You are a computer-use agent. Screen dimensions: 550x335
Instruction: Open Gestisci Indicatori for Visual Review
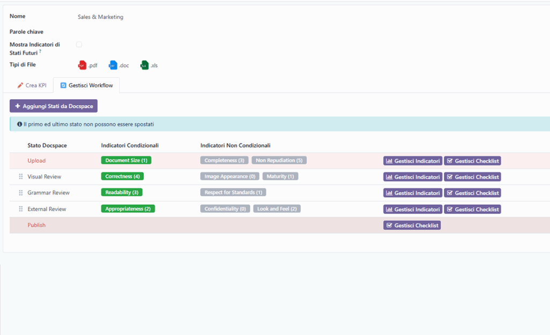[x=413, y=177]
